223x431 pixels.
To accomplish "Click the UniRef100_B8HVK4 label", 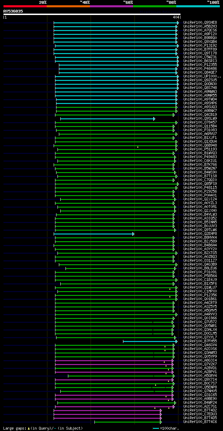I will [x=200, y=237].
